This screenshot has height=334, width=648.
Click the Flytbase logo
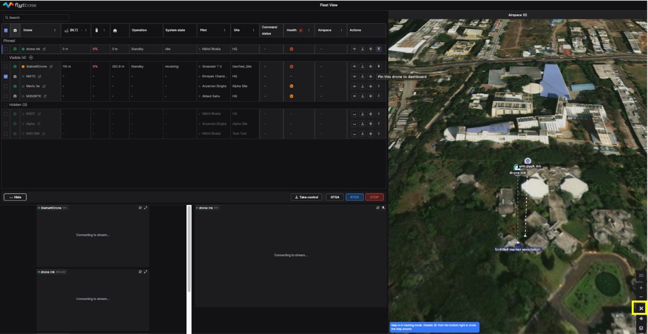click(20, 5)
